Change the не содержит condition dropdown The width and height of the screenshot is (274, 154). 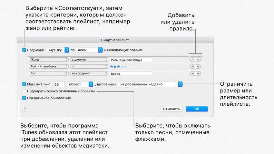tap(89, 73)
